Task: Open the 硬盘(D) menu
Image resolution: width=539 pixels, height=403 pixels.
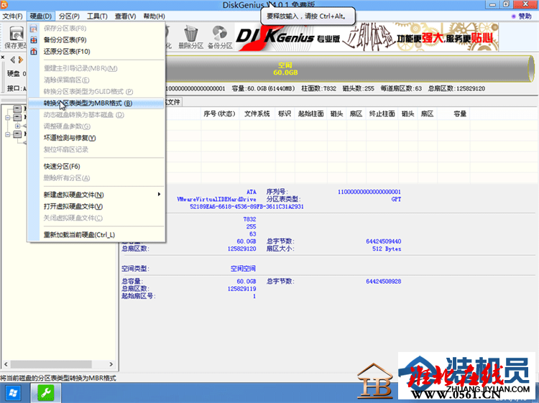Action: pyautogui.click(x=40, y=16)
